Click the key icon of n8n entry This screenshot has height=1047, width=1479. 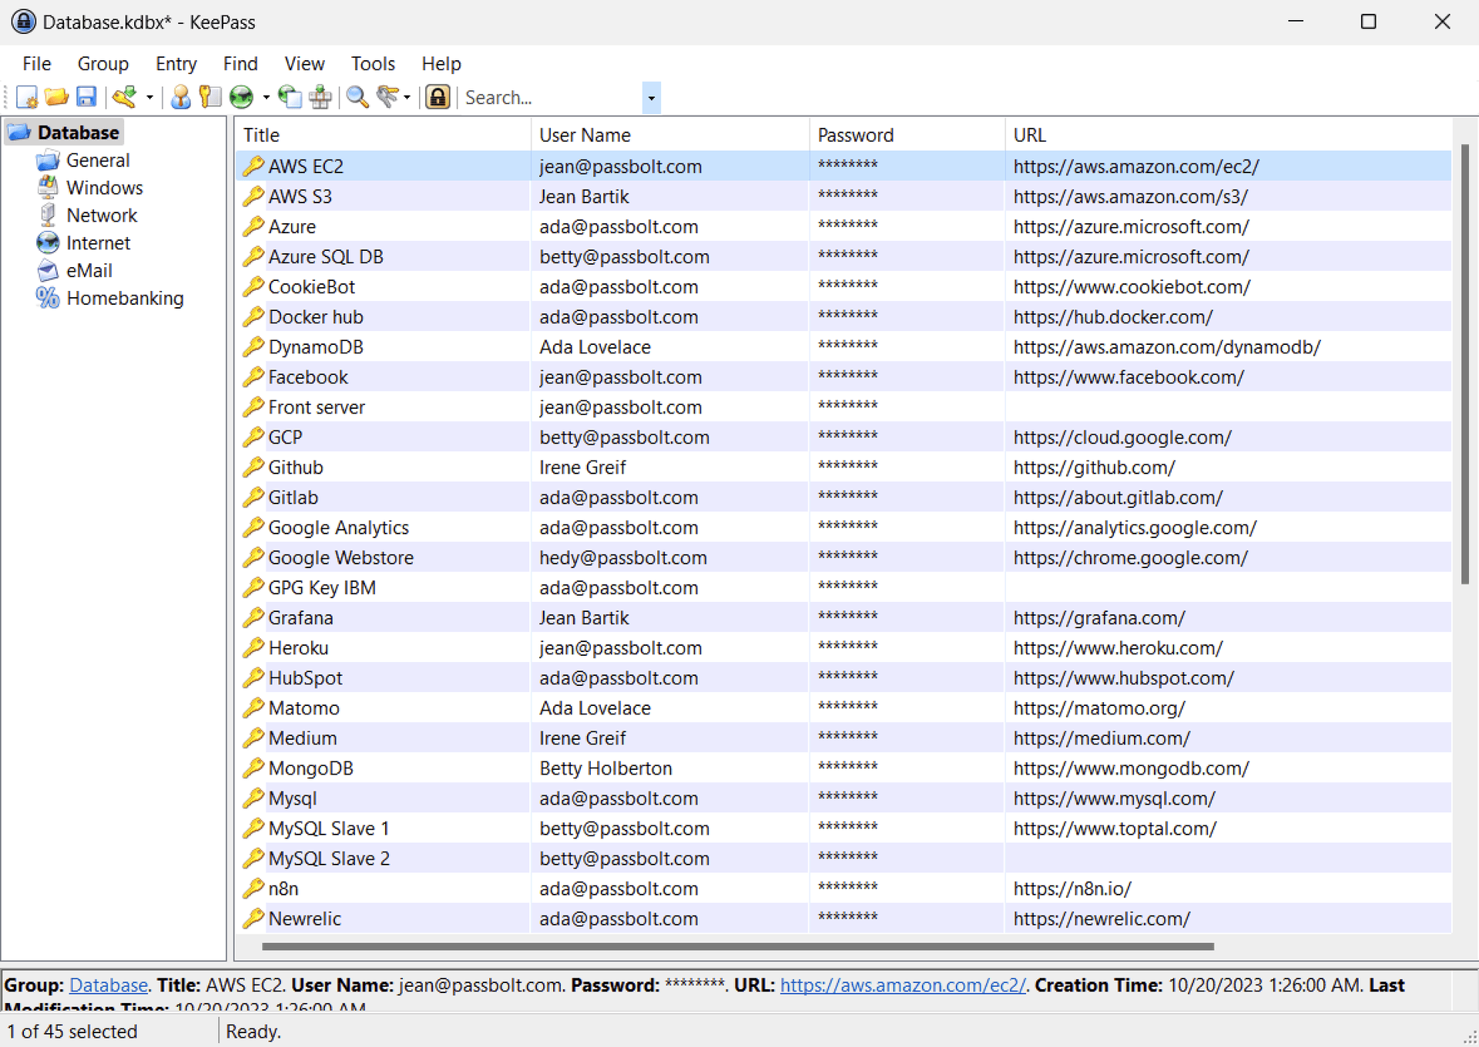click(253, 888)
